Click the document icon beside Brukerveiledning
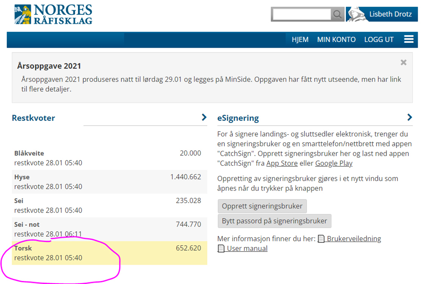Screen dimensions: 423x284 click(x=321, y=239)
